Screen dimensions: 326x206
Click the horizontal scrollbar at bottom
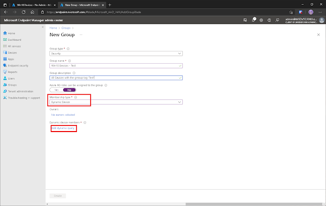[x=254, y=204]
